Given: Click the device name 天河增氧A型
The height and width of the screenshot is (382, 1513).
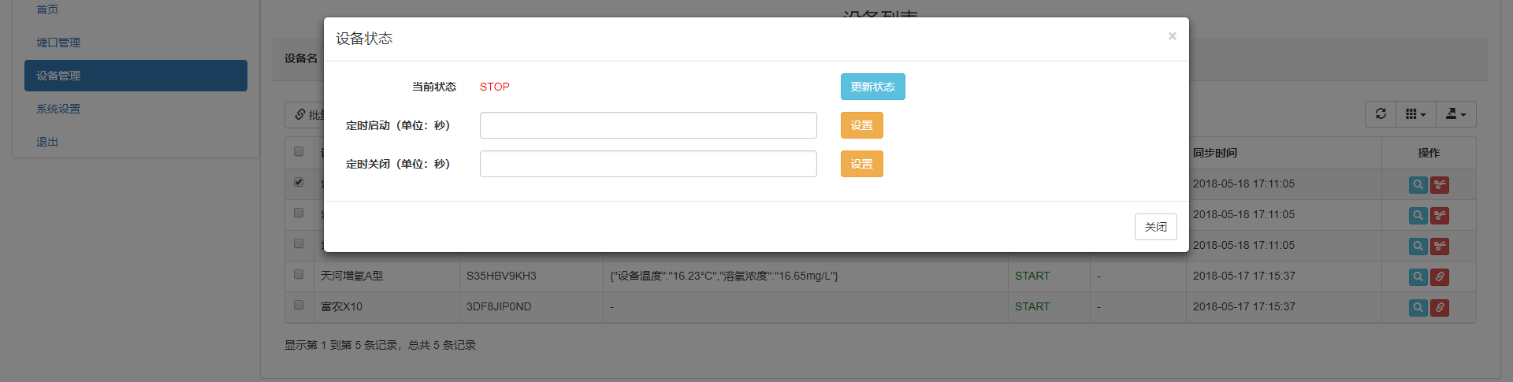Looking at the screenshot, I should tap(351, 276).
